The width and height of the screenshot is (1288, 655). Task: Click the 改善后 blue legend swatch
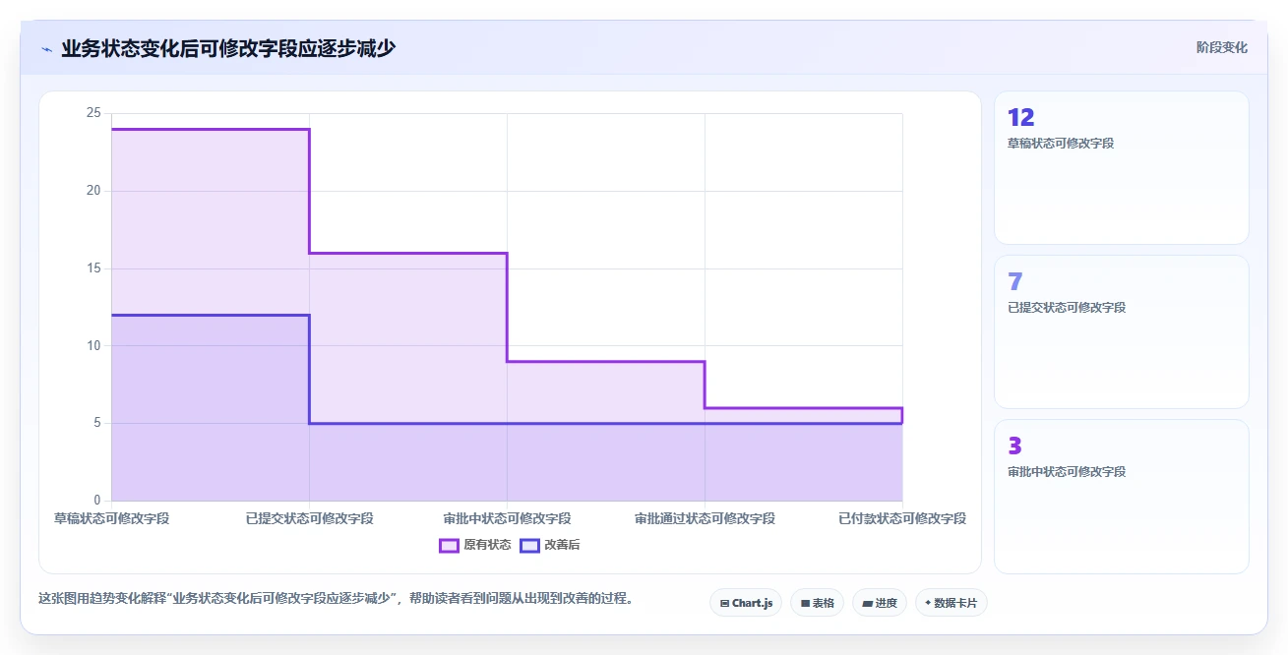click(529, 545)
